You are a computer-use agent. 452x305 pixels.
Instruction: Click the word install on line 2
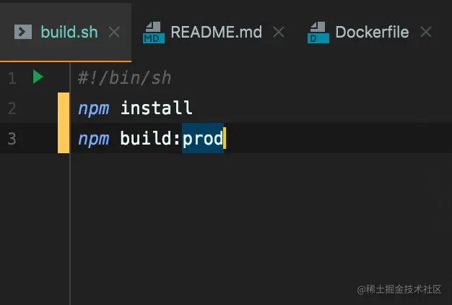click(x=157, y=108)
